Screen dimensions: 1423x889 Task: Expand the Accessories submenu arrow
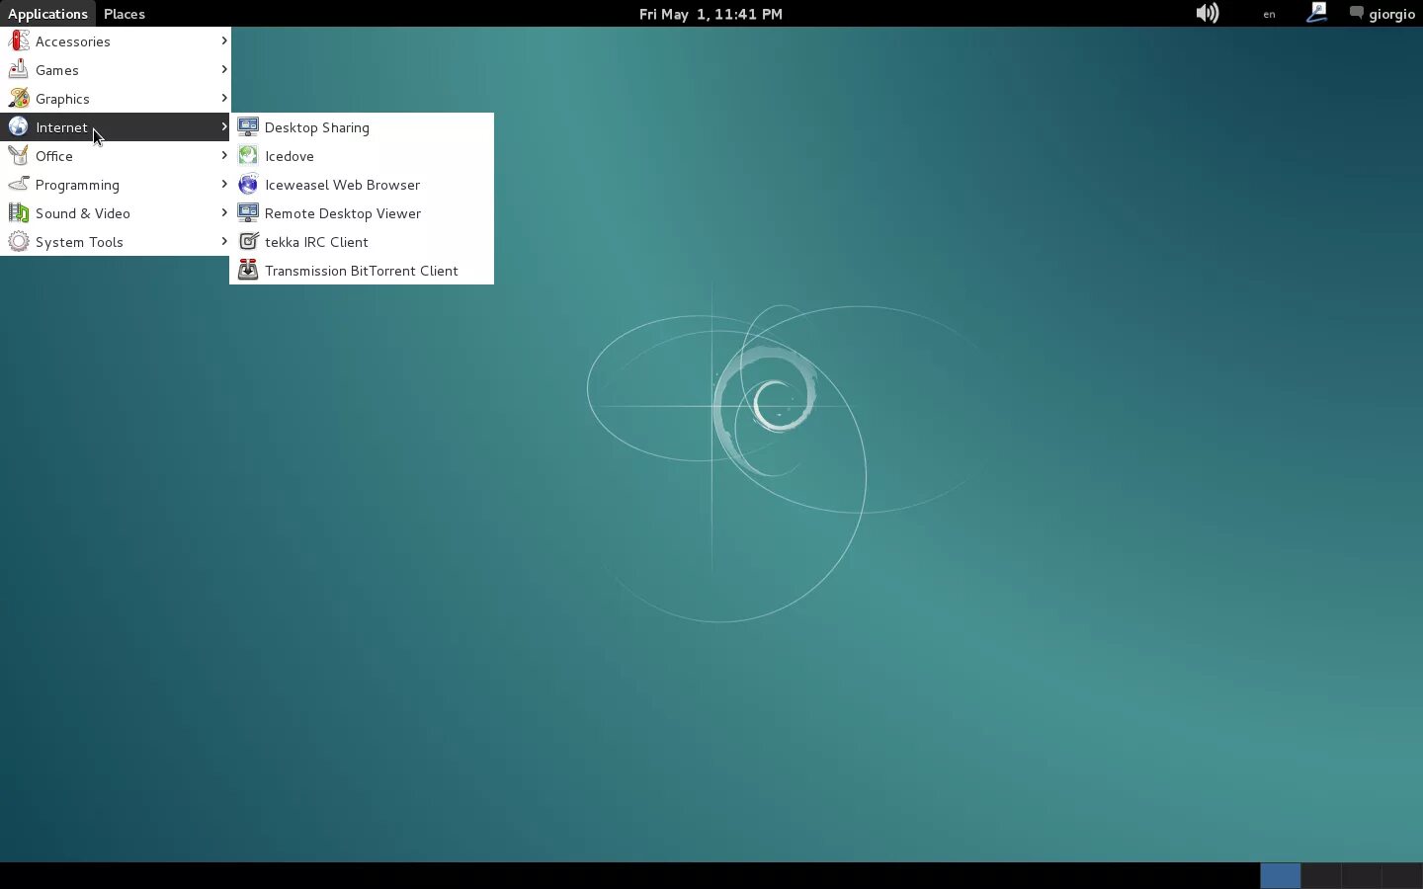click(224, 40)
